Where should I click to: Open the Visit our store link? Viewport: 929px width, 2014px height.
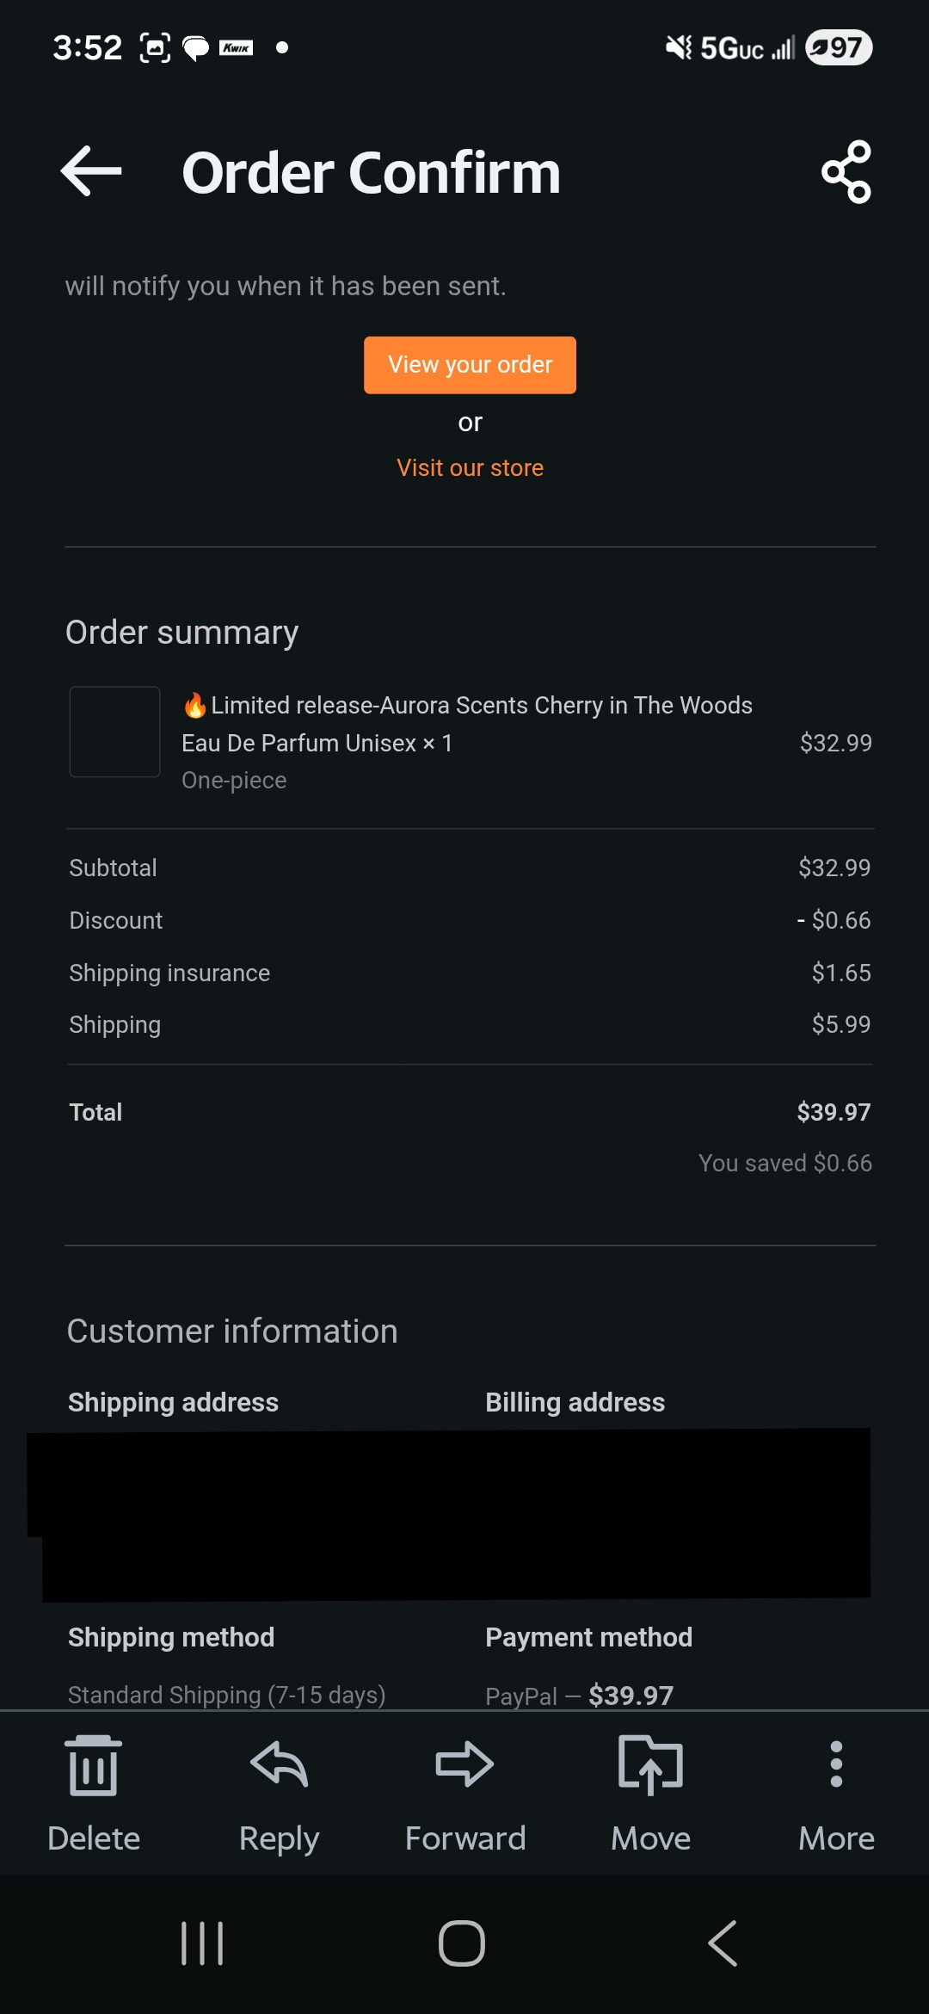(470, 467)
